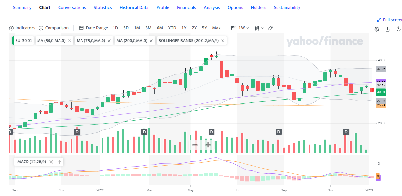The image size is (402, 196).
Task: Click the D dividend marker near March
Action: point(144,132)
